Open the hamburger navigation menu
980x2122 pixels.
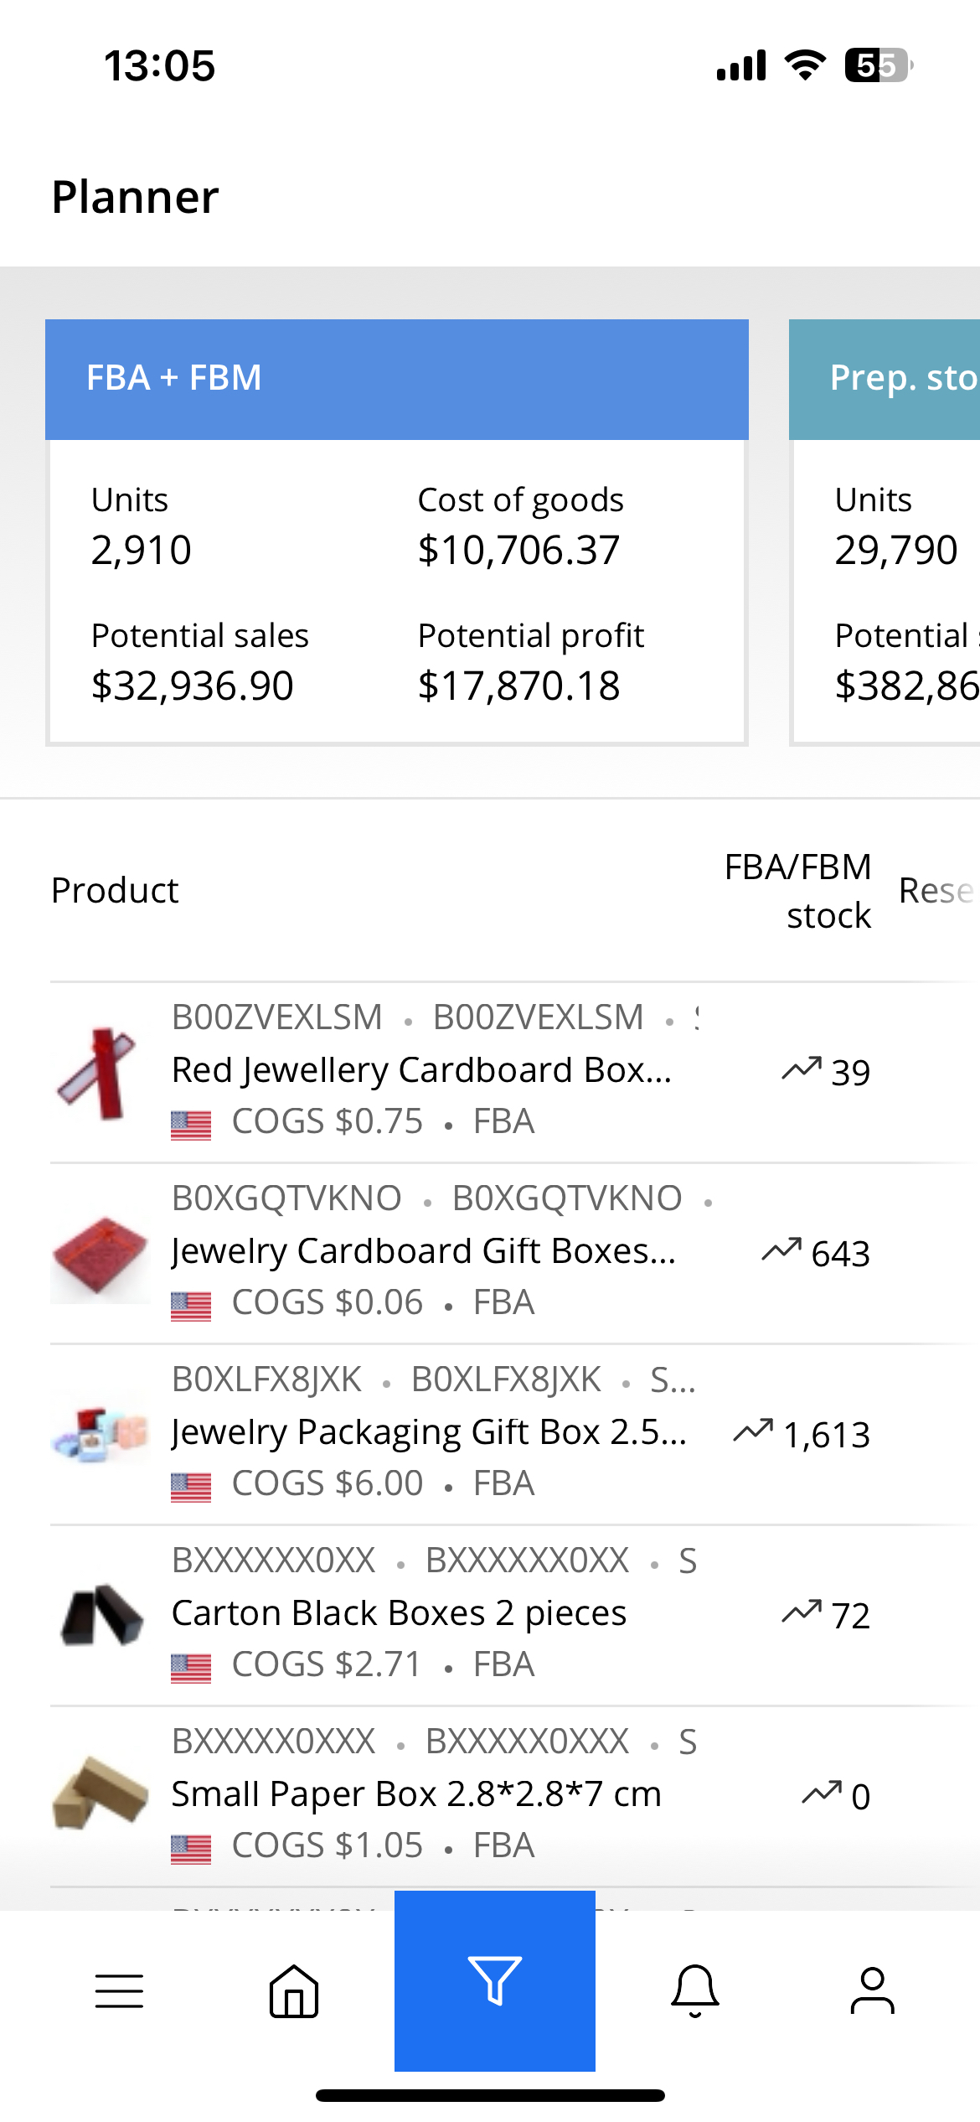pyautogui.click(x=118, y=1993)
